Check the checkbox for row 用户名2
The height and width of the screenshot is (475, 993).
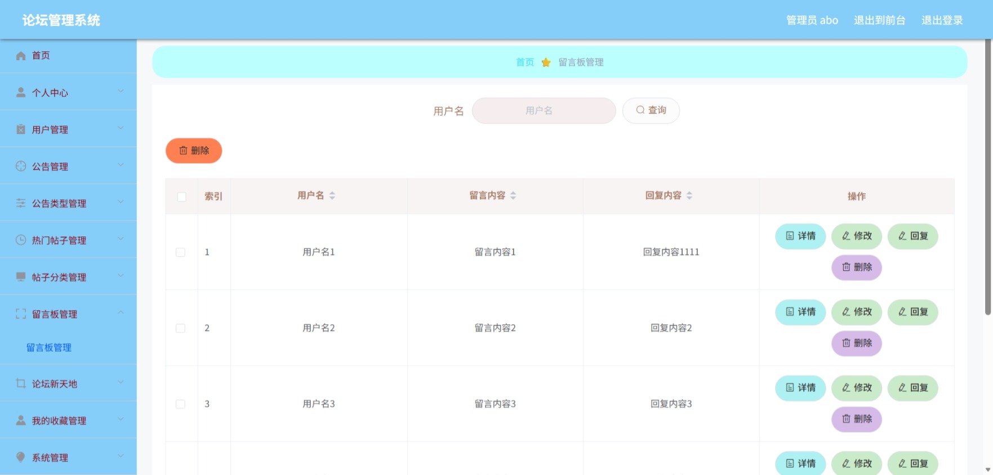click(x=180, y=328)
